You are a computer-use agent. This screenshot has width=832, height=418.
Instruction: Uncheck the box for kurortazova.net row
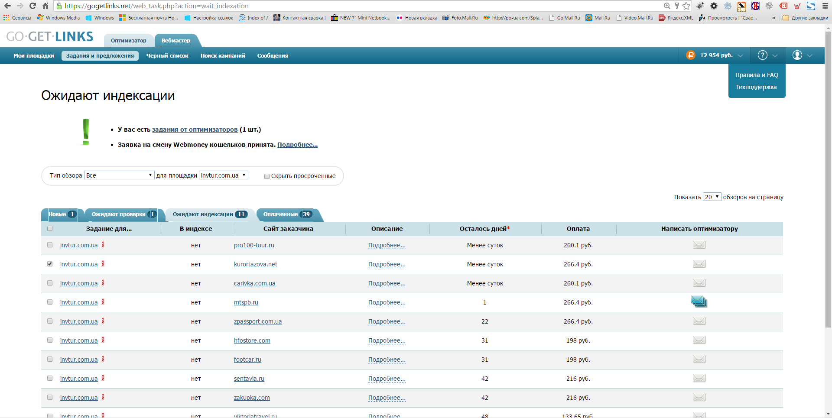[x=50, y=264]
